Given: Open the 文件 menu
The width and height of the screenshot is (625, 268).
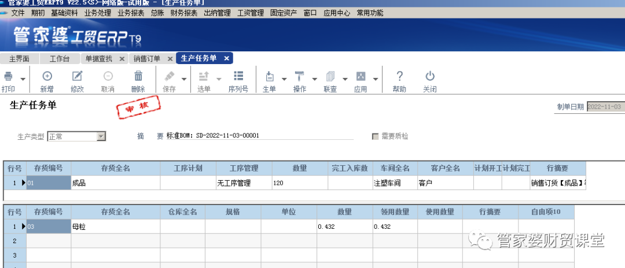Looking at the screenshot, I should (18, 13).
